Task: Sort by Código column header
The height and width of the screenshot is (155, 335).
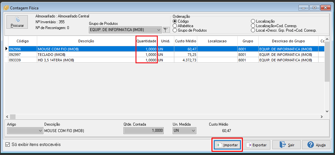Action: tap(23, 41)
